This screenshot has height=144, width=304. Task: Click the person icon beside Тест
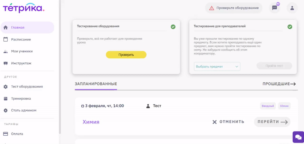coord(148,106)
